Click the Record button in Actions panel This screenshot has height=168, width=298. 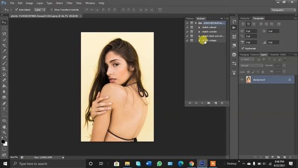click(196, 103)
